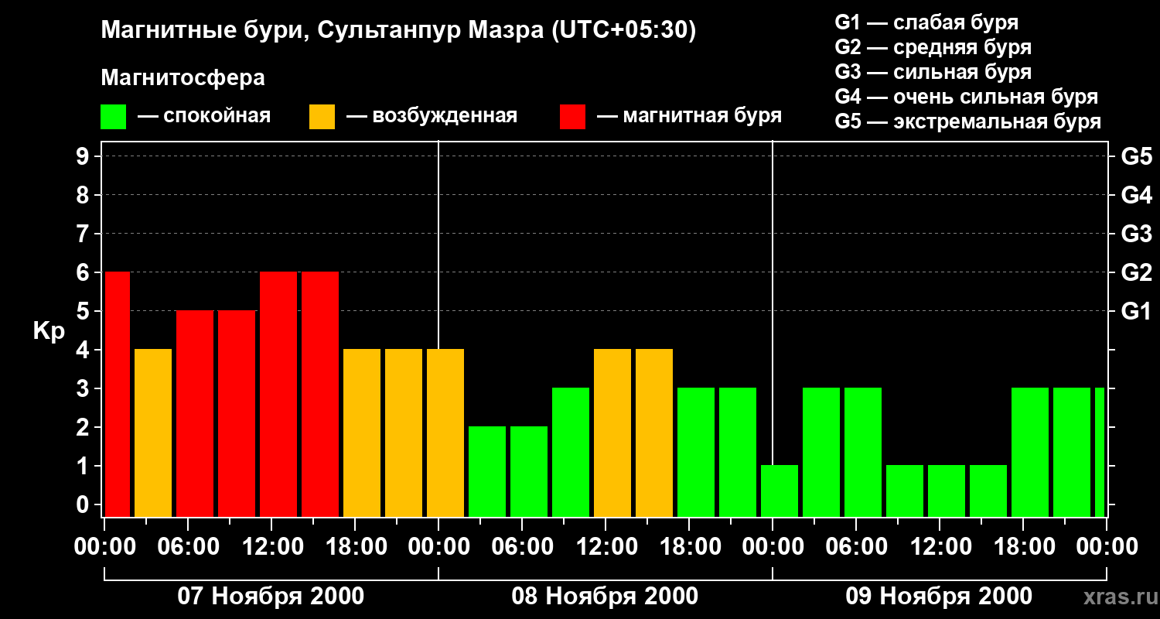Screen dimensions: 1160x619
Task: Click the orange bar starting at 08 Ноября 00:00
Action: click(445, 433)
